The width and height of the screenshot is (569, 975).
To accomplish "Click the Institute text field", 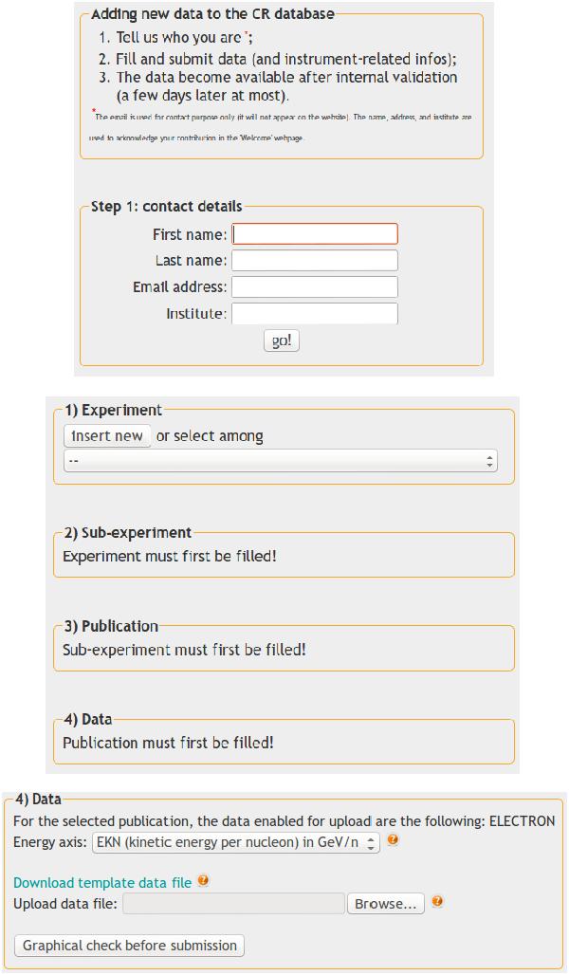I will pos(315,314).
